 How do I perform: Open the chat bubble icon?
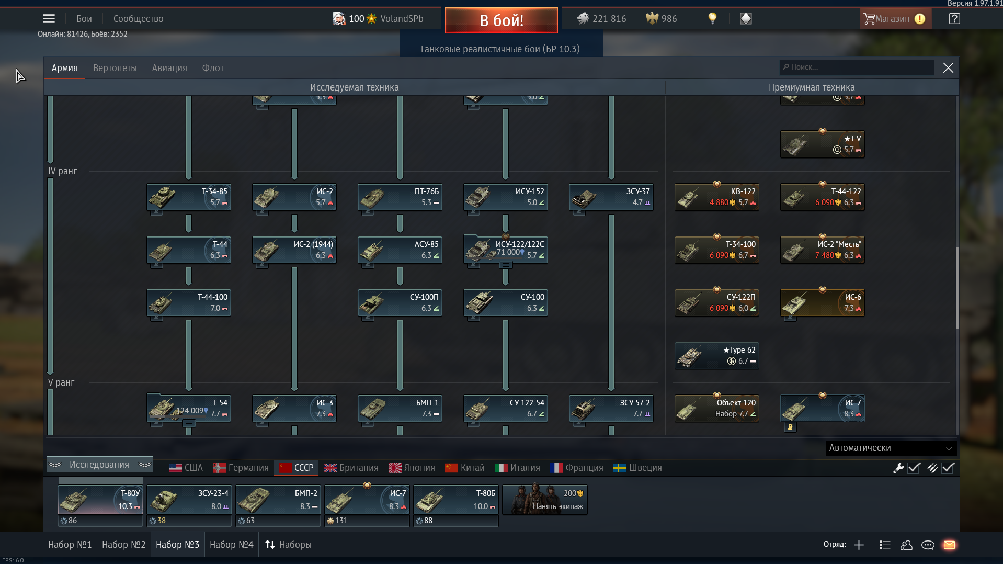928,545
